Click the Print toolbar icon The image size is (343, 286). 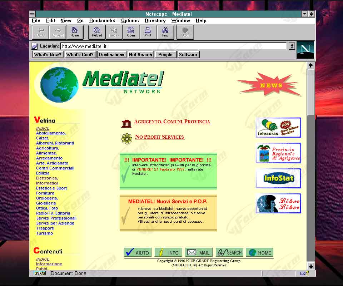point(148,32)
